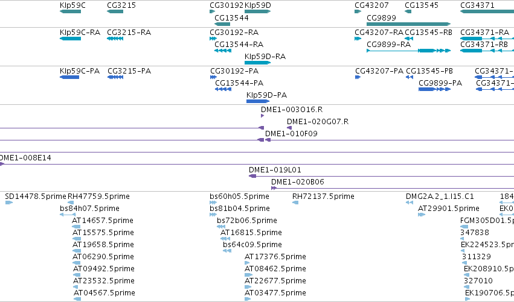The height and width of the screenshot is (302, 514).
Task: Select the Klp59D-RA transcript glyph
Action: [258, 63]
